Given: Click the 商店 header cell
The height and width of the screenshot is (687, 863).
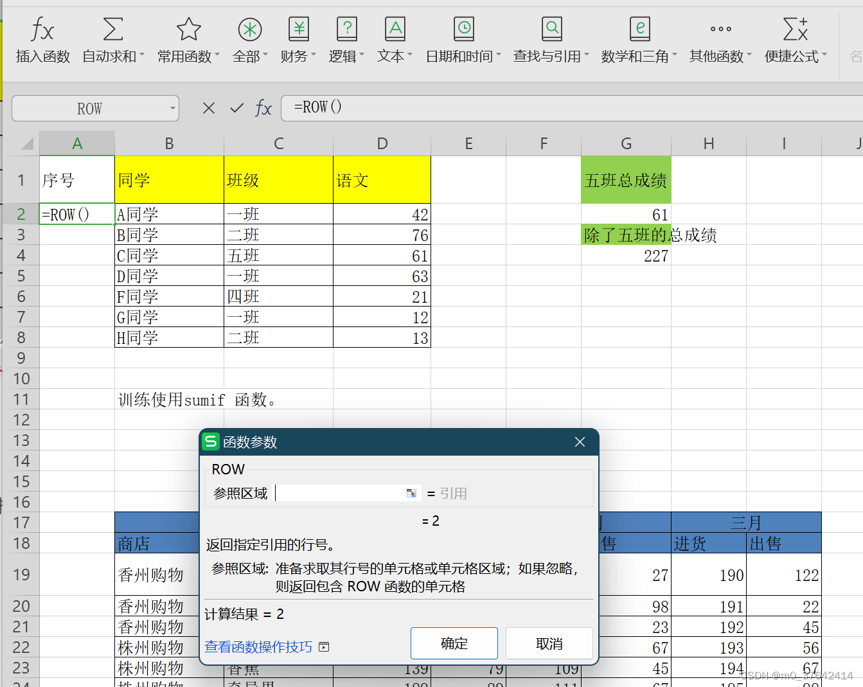Looking at the screenshot, I should tap(157, 543).
